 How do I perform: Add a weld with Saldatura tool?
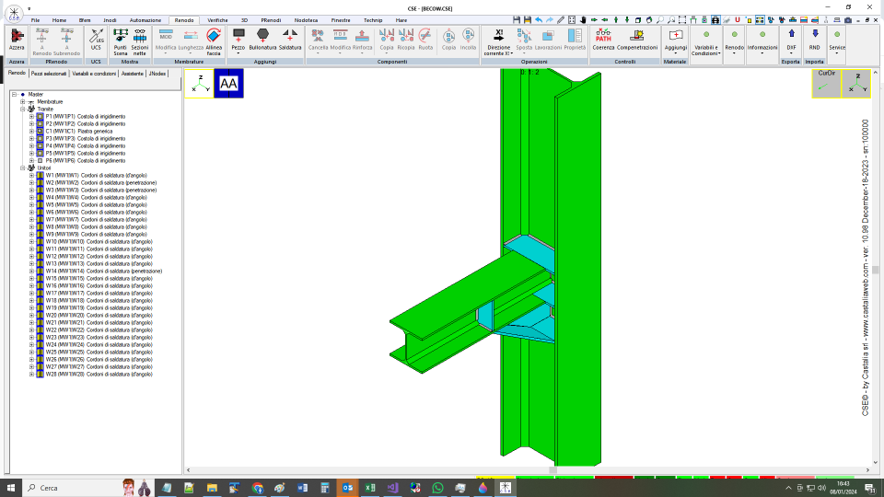(x=290, y=40)
